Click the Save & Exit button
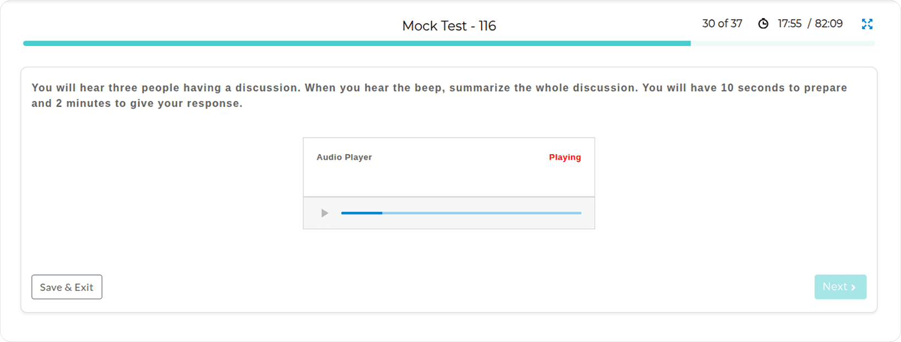Viewport: 901px width, 342px height. coord(67,287)
